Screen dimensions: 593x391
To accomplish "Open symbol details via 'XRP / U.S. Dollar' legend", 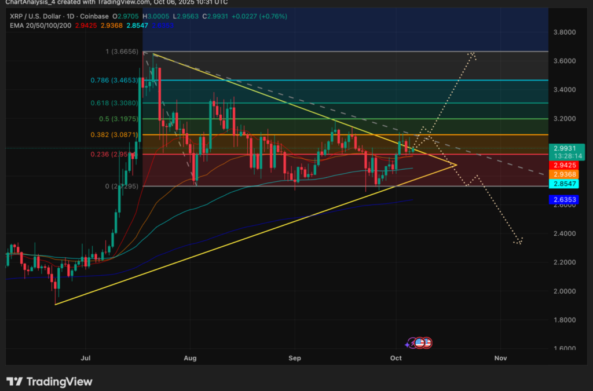I will tap(36, 17).
